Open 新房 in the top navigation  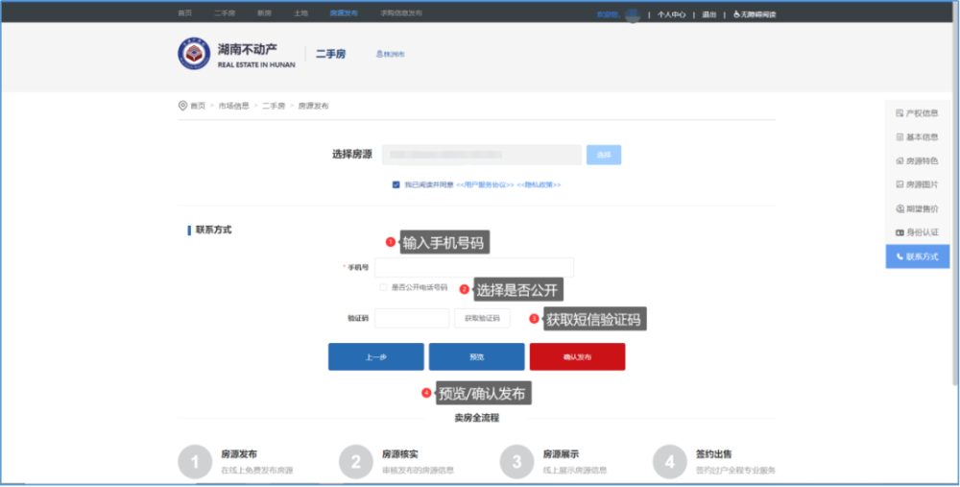[x=265, y=12]
